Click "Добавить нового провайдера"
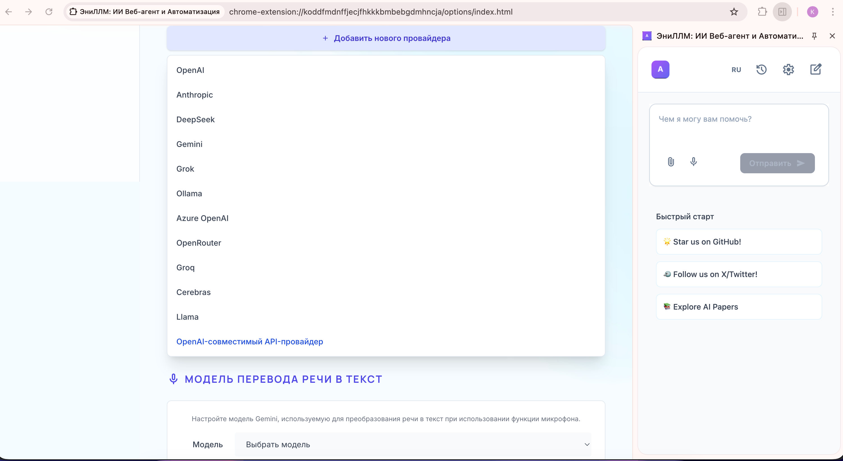The height and width of the screenshot is (461, 843). 386,38
